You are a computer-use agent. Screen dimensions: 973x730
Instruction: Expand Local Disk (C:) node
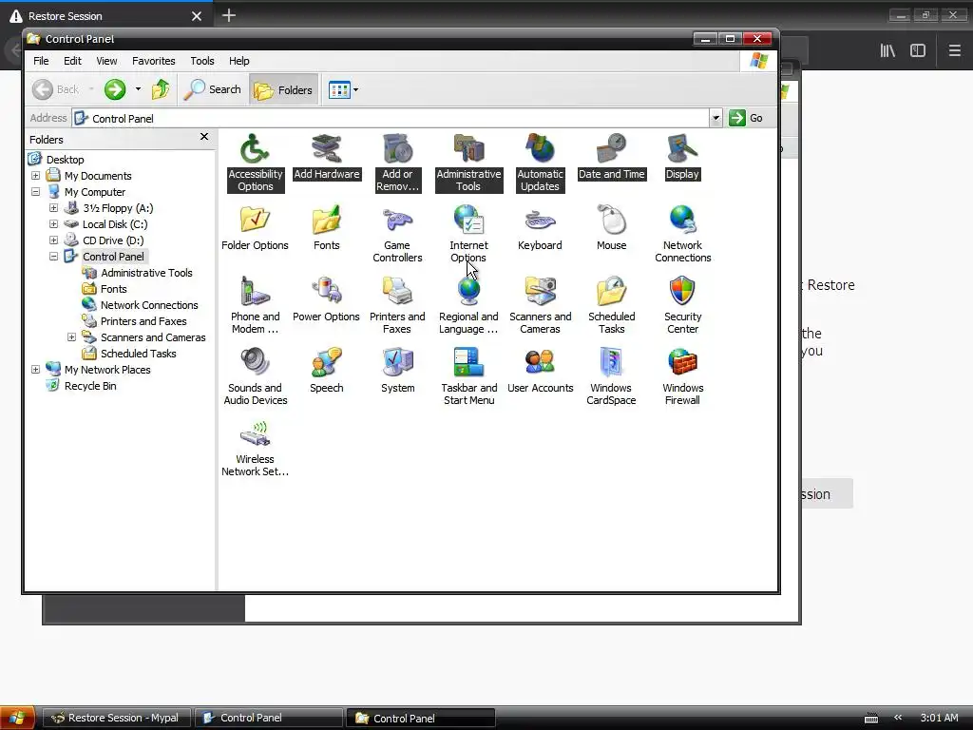53,224
